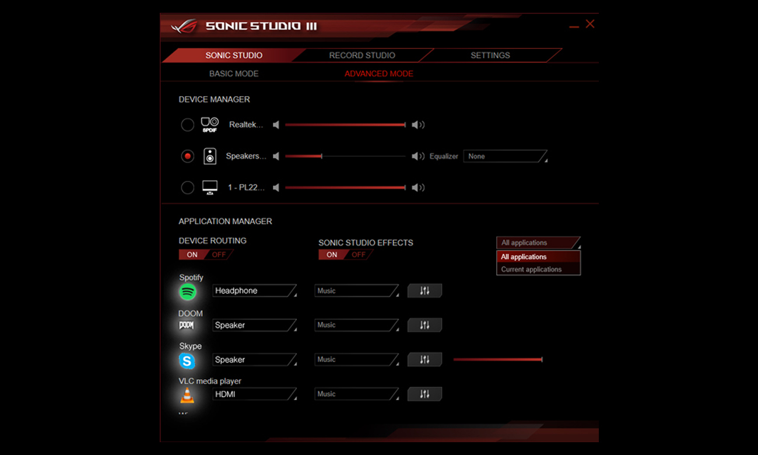
Task: Click max volume icon for Realtek
Action: tap(418, 125)
